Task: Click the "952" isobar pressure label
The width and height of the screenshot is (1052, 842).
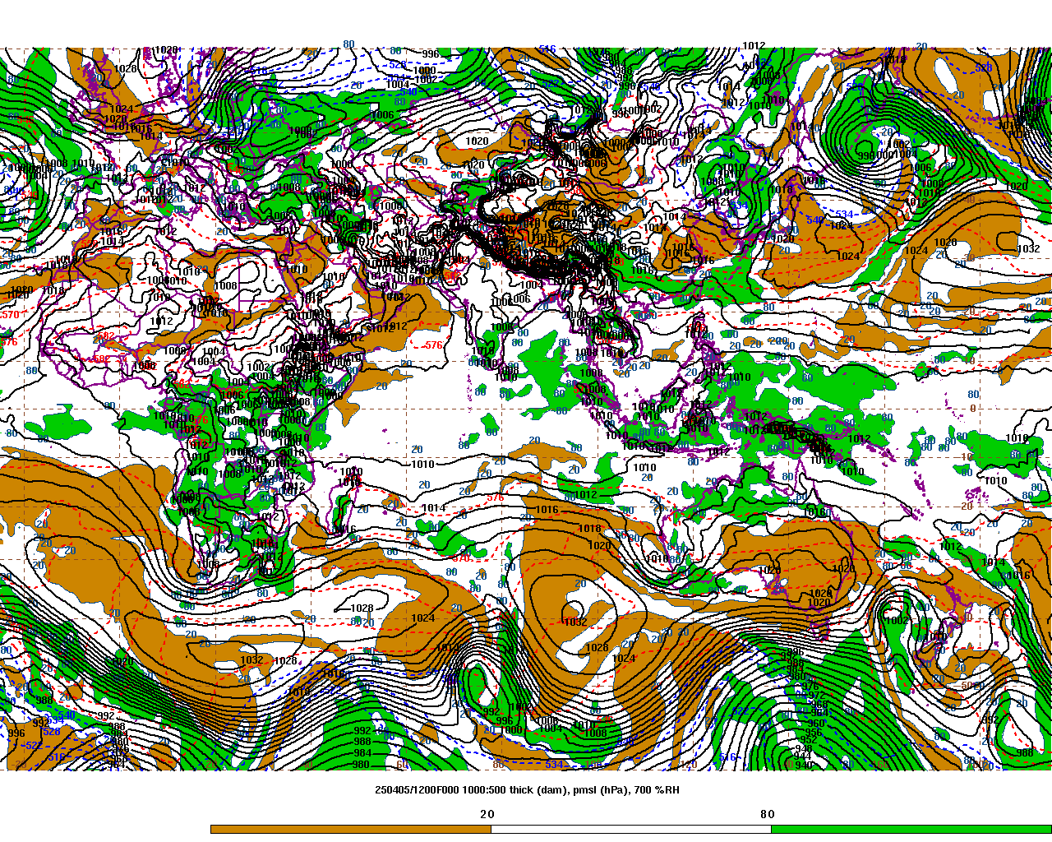Action: pos(809,739)
